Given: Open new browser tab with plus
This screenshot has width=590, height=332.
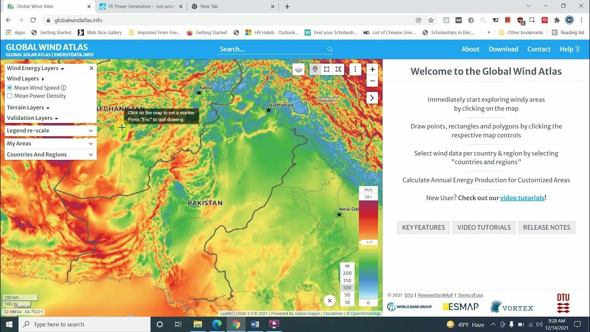Looking at the screenshot, I should pyautogui.click(x=287, y=6).
